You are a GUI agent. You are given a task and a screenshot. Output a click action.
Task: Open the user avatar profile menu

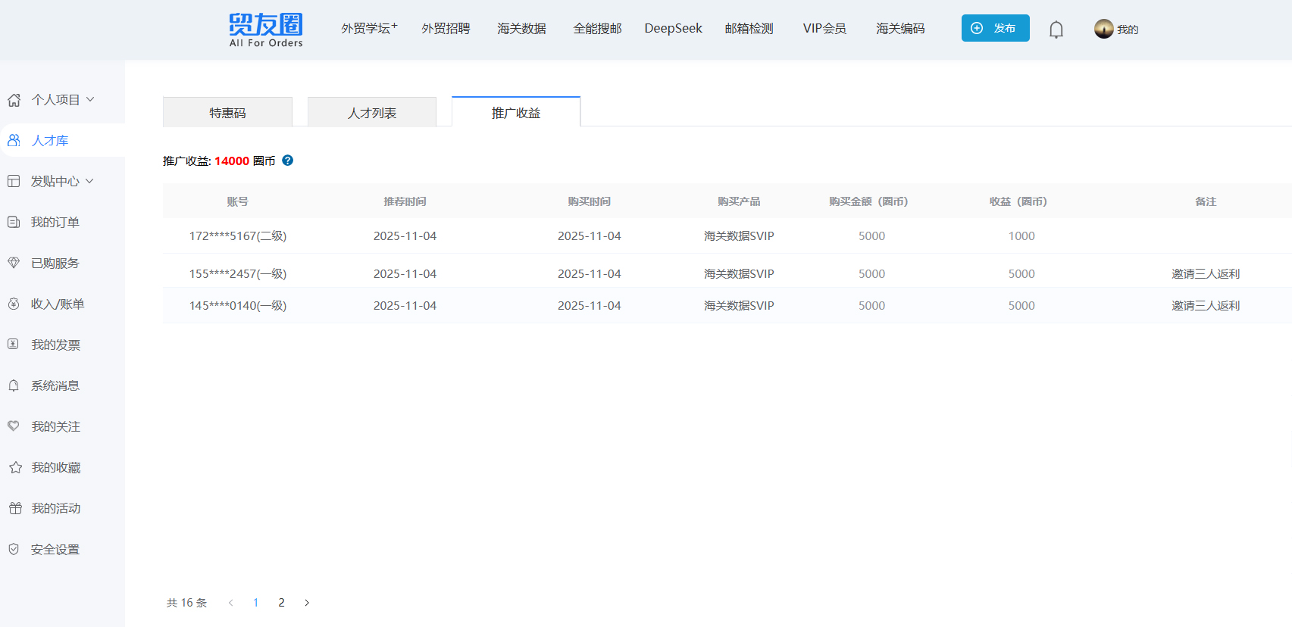pos(1104,29)
